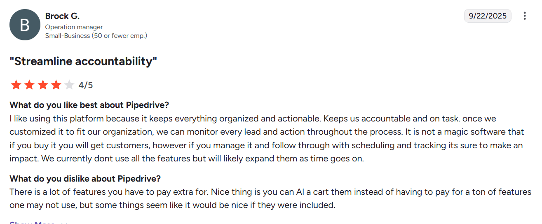
Task: Click the round 'B' reviewer avatar
Action: coord(25,25)
